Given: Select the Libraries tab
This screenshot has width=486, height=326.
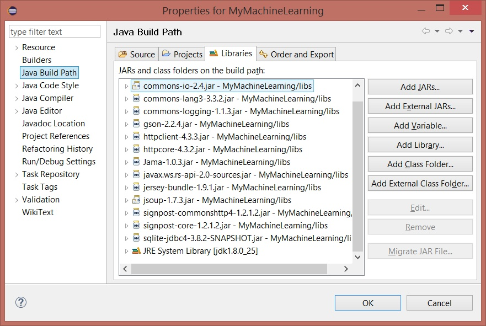Looking at the screenshot, I should (231, 54).
